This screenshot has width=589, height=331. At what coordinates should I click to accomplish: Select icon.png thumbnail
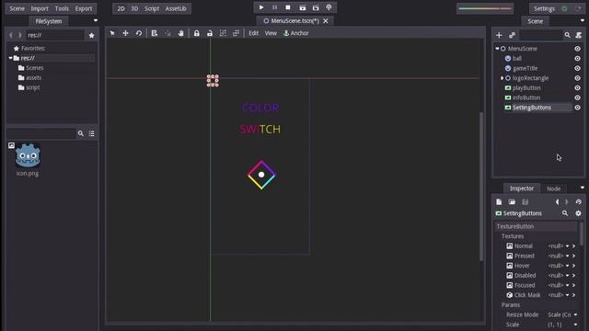(28, 155)
